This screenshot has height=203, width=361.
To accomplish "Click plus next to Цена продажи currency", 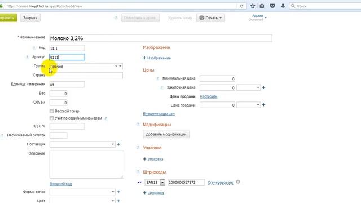I will 263,105.
